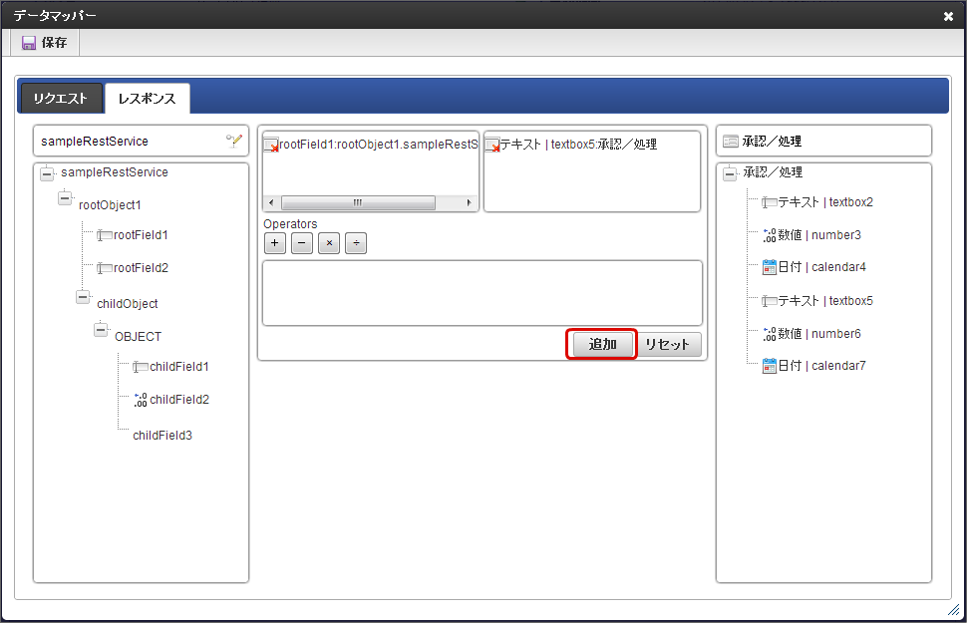
Task: Click the 保存 toolbar button label
Action: 54,43
